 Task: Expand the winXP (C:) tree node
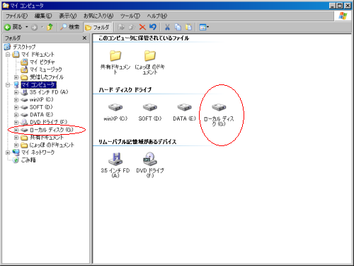pos(16,100)
